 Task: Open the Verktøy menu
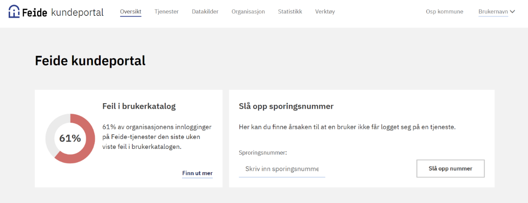click(325, 12)
